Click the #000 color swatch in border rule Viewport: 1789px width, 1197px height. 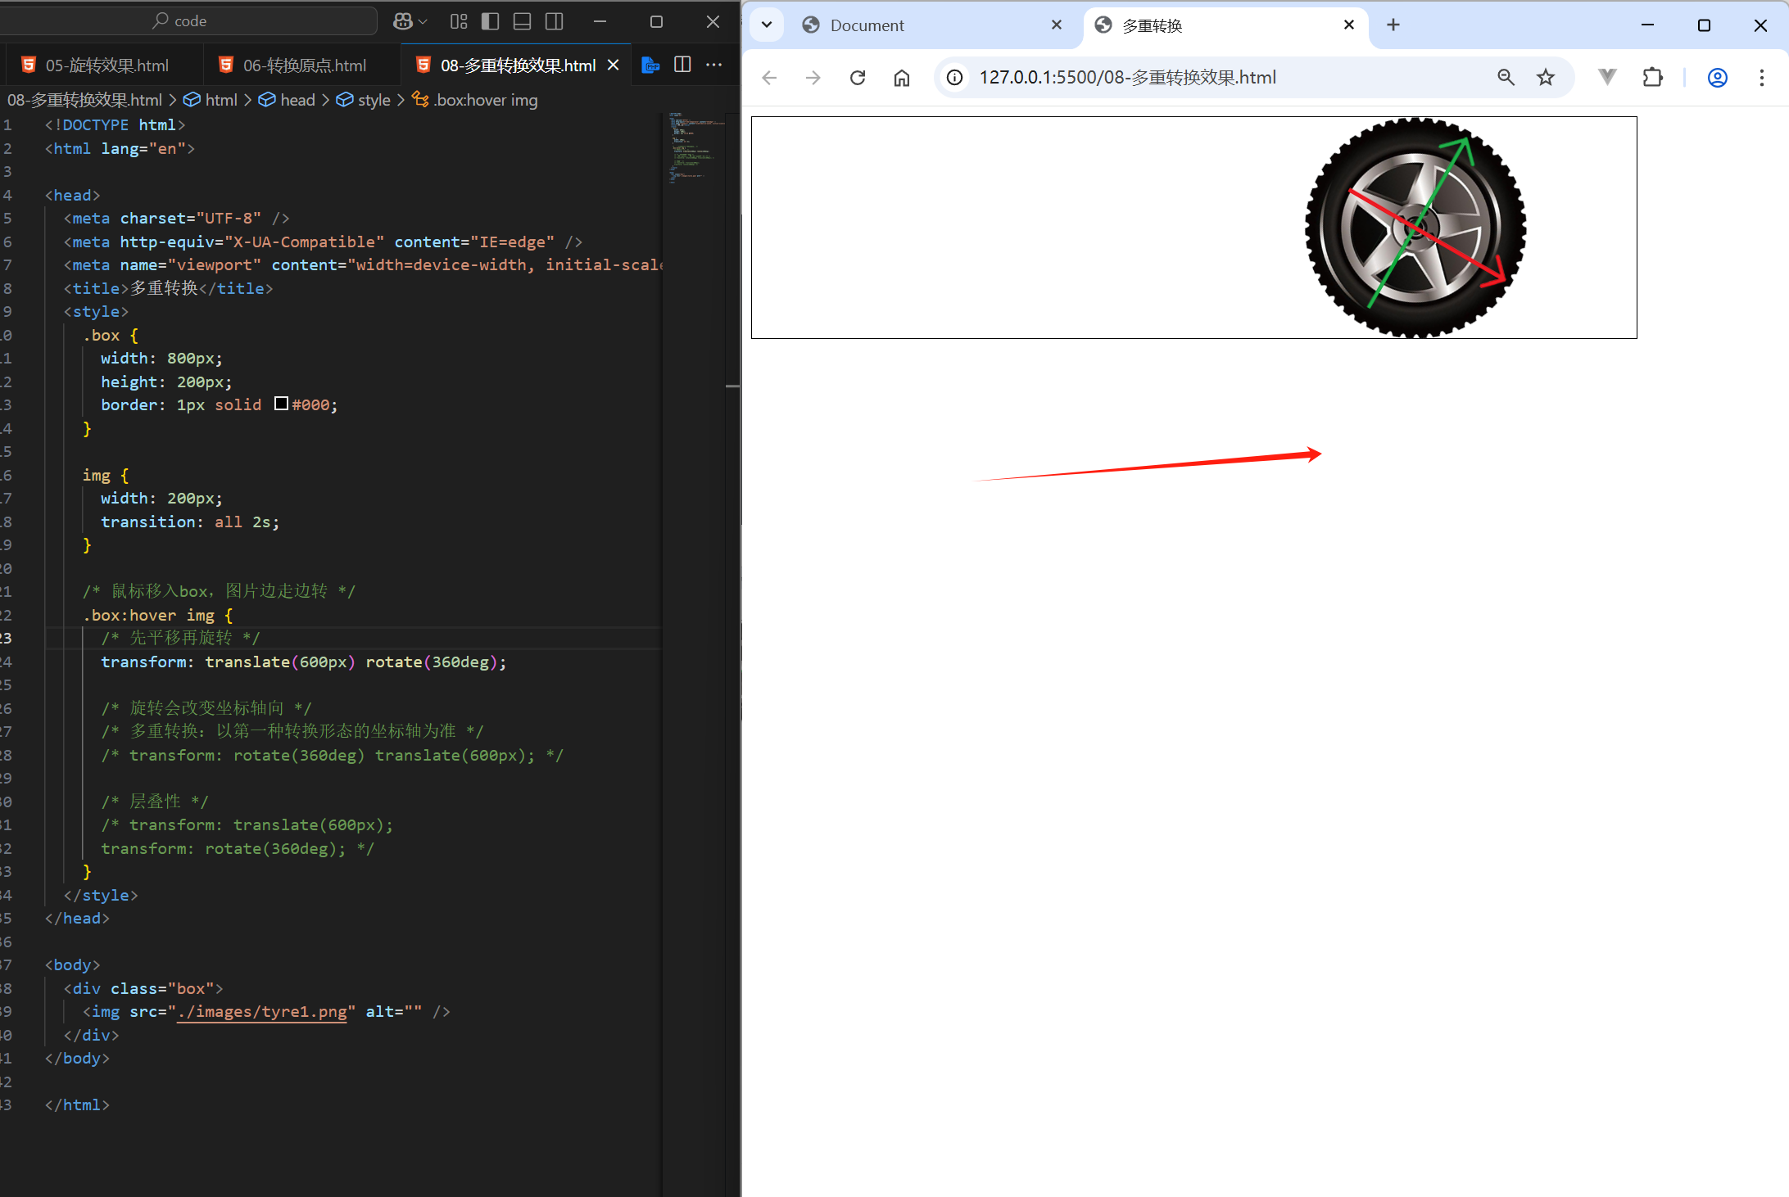tap(281, 404)
